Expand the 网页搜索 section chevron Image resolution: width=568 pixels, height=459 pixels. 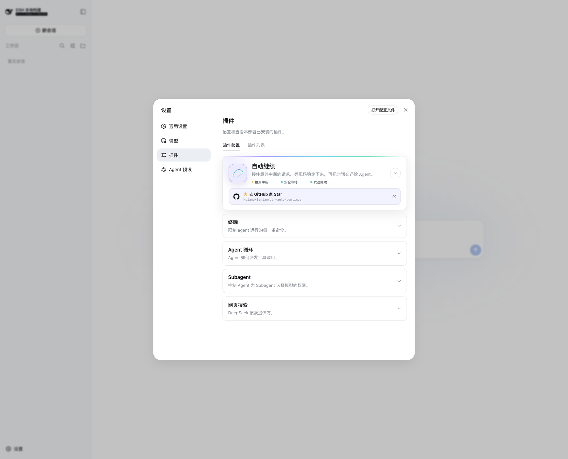point(399,309)
